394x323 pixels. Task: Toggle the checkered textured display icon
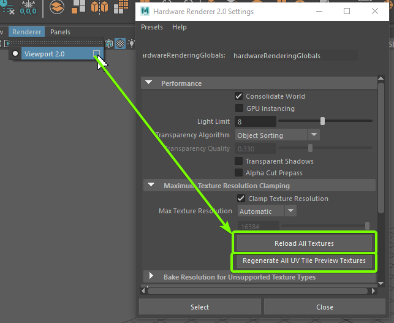coord(120,44)
